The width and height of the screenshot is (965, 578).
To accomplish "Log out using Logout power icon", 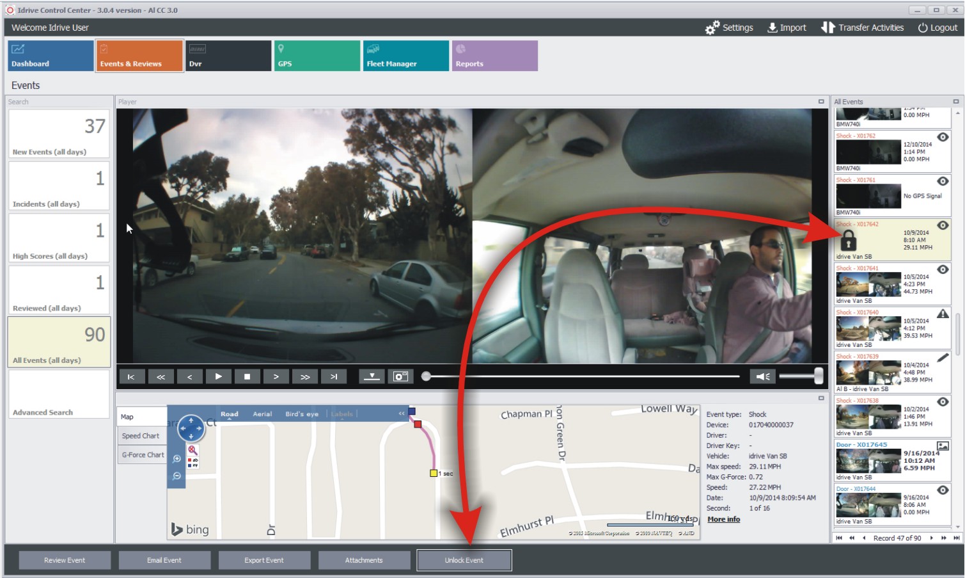I will 922,28.
